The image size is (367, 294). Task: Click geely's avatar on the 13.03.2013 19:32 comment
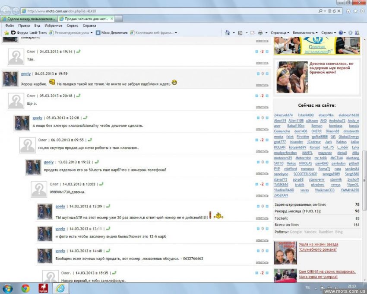click(33, 167)
